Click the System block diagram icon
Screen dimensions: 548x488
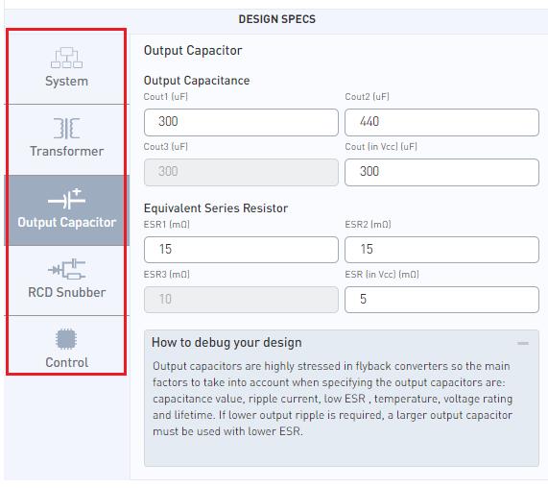[67, 58]
